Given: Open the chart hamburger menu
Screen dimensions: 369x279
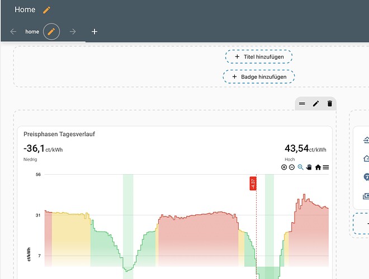Looking at the screenshot, I should tap(326, 167).
